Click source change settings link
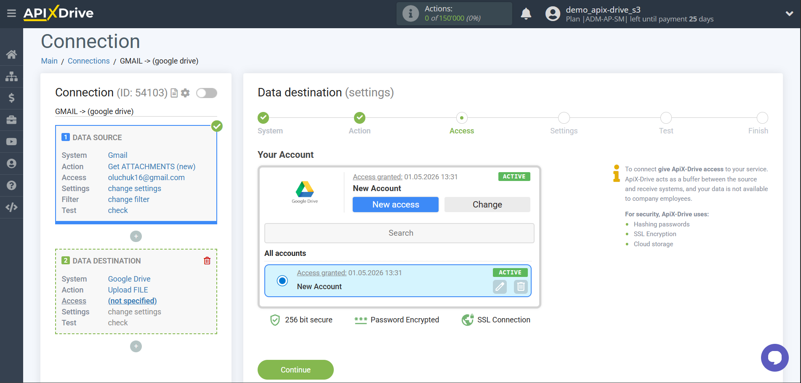Screen dimensions: 801x383 (134, 189)
